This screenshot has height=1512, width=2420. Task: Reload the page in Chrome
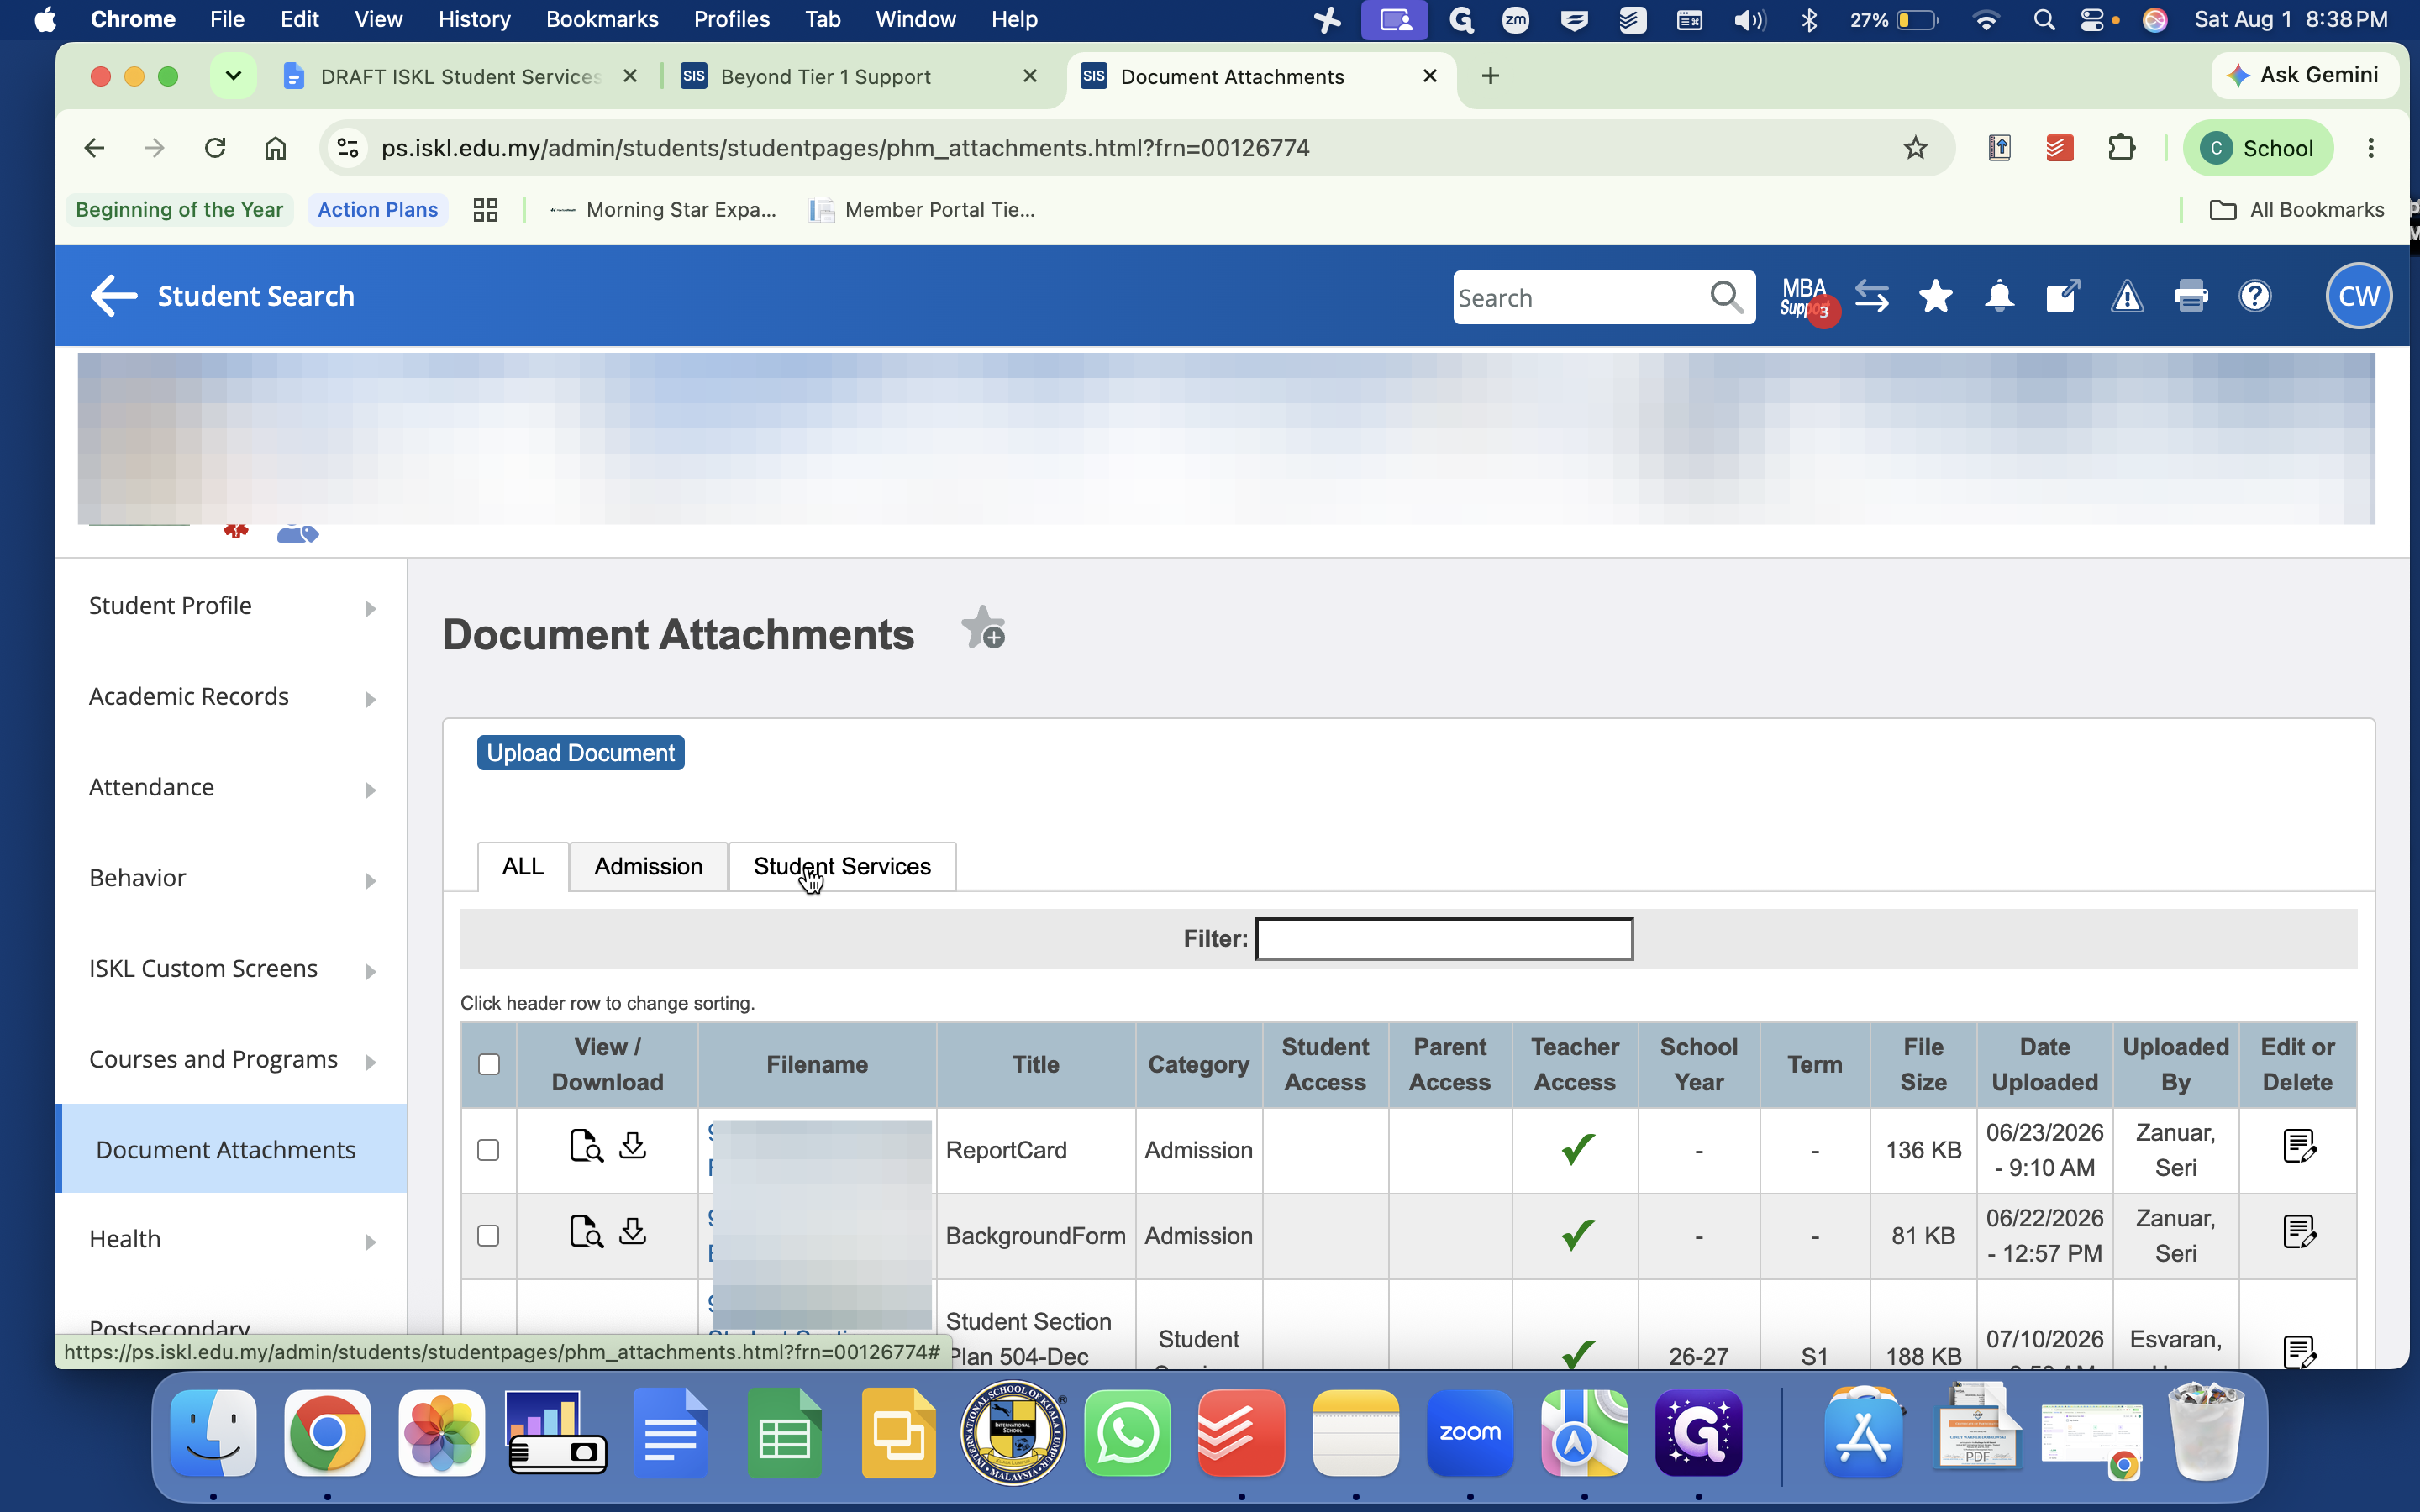click(x=215, y=148)
